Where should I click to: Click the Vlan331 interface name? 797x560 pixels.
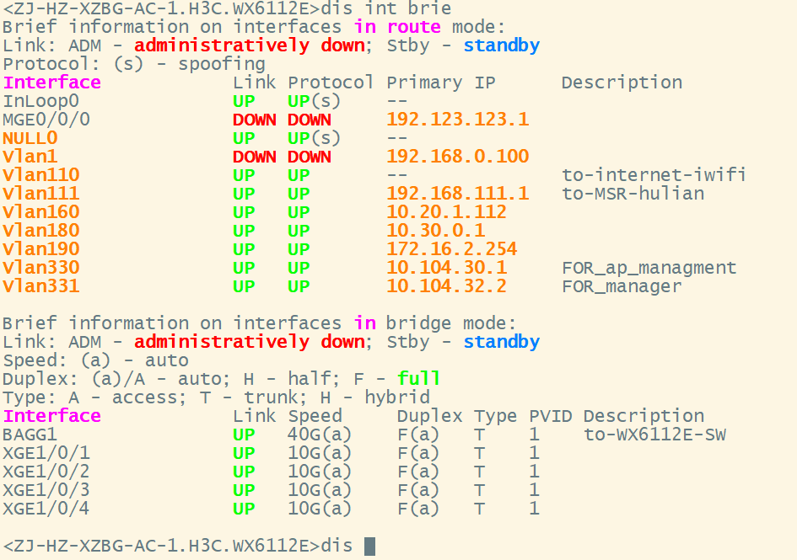(41, 286)
